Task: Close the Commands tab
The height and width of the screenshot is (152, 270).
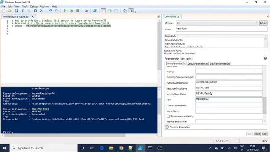Action: click(178, 17)
